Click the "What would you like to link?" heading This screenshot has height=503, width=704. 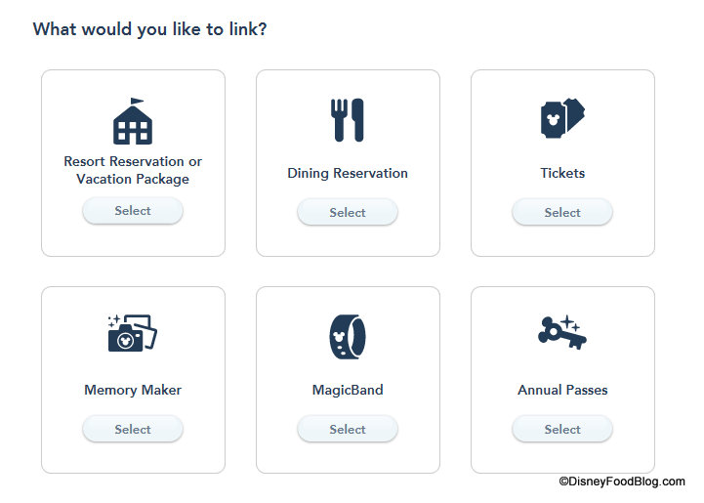point(150,29)
